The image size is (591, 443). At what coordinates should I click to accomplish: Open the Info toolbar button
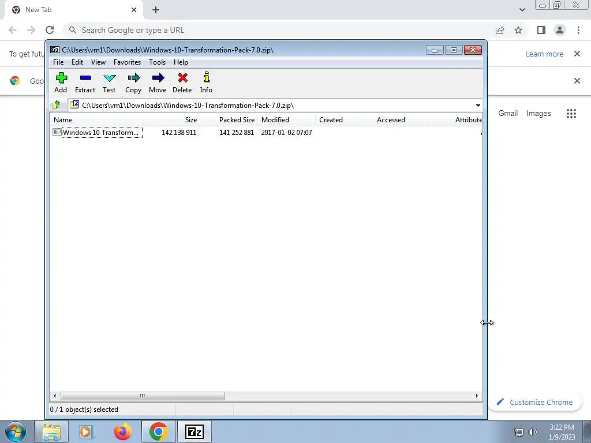(206, 82)
